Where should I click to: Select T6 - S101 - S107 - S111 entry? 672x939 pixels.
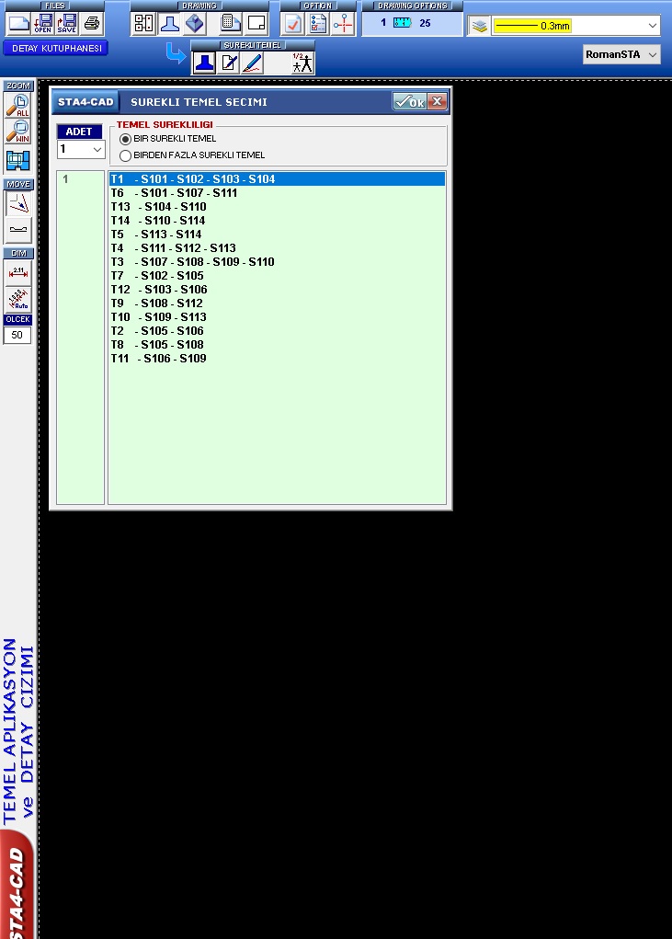(x=175, y=193)
